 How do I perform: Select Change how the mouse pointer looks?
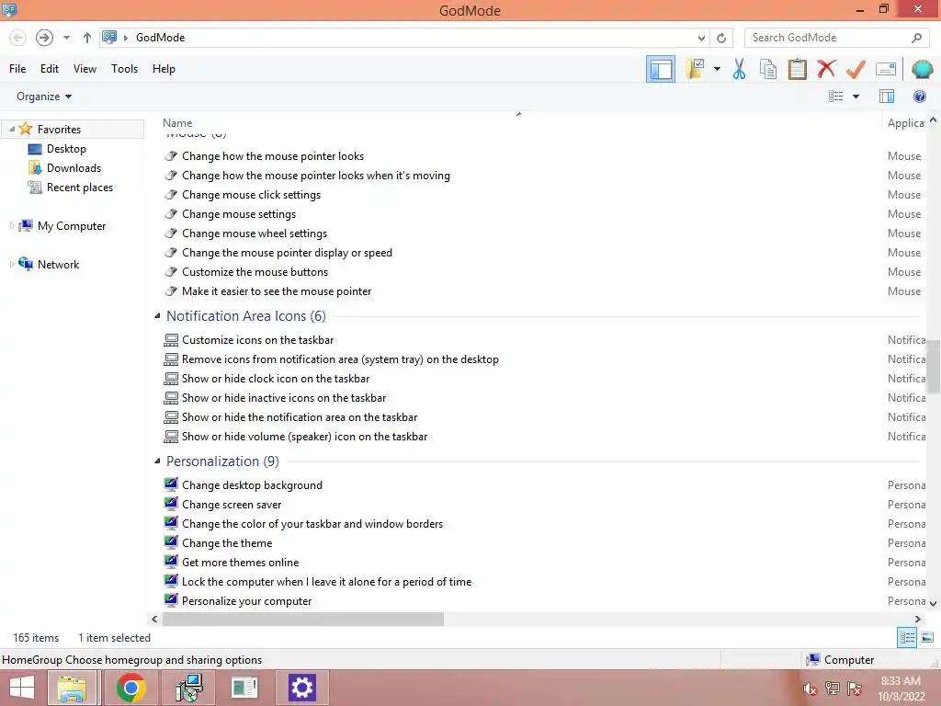point(273,156)
